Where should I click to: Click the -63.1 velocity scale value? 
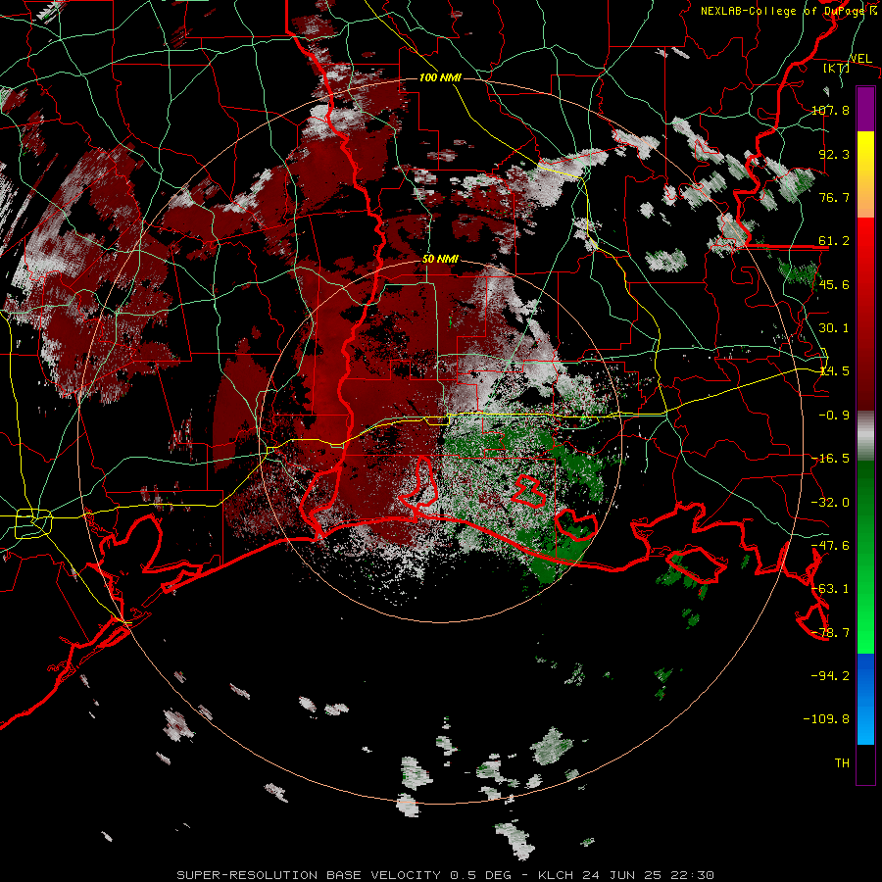830,589
